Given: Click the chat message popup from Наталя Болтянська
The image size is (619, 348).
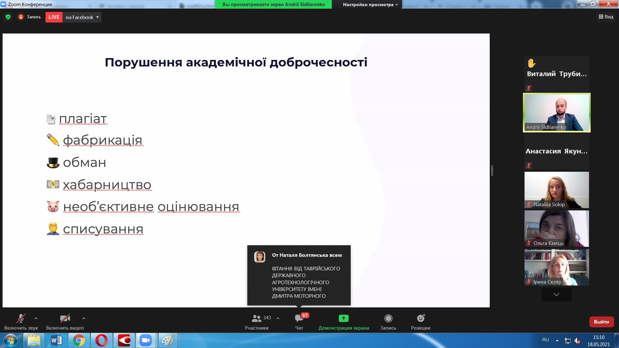Looking at the screenshot, I should (x=299, y=275).
